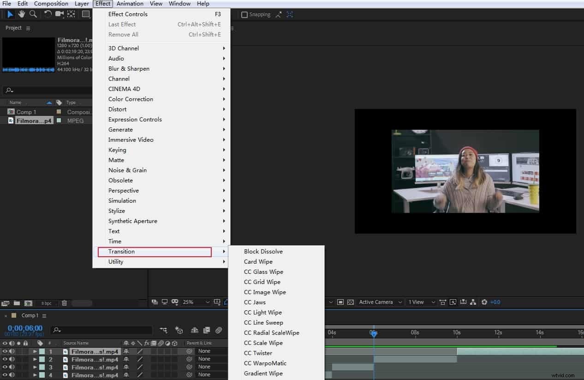Hide layer 1 using its eye toggle
This screenshot has height=380, width=584.
(x=5, y=351)
